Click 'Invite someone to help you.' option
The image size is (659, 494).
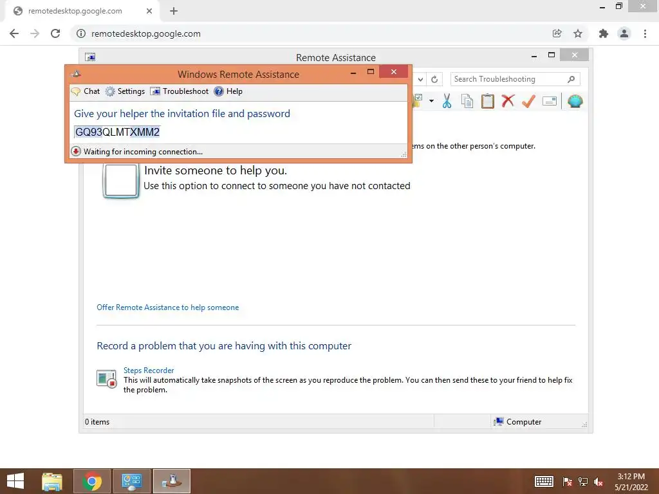coord(216,170)
